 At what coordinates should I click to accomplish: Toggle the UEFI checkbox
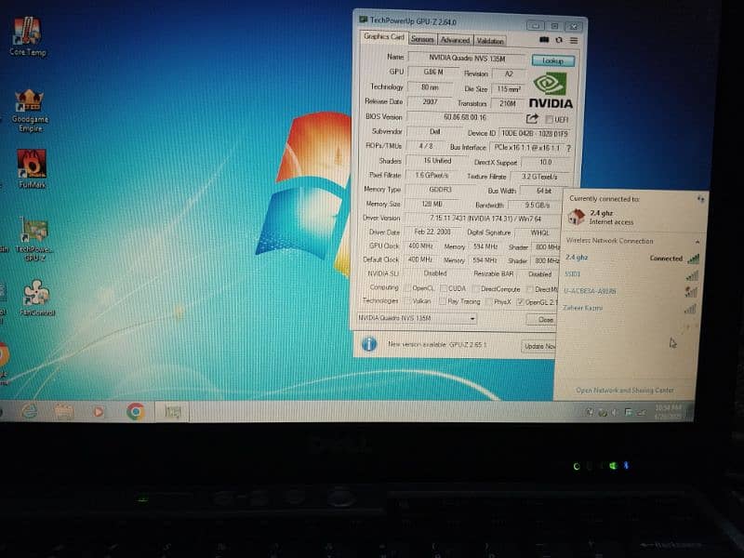pyautogui.click(x=549, y=119)
